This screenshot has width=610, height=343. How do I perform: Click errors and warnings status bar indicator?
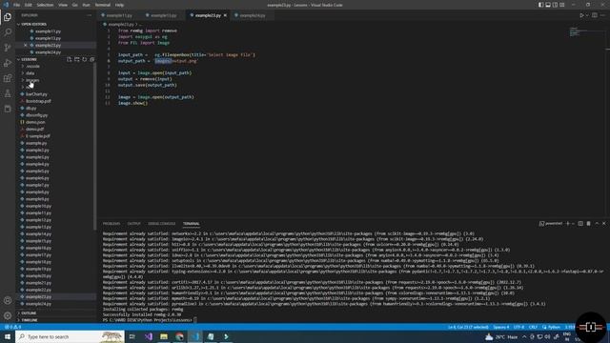click(13, 327)
